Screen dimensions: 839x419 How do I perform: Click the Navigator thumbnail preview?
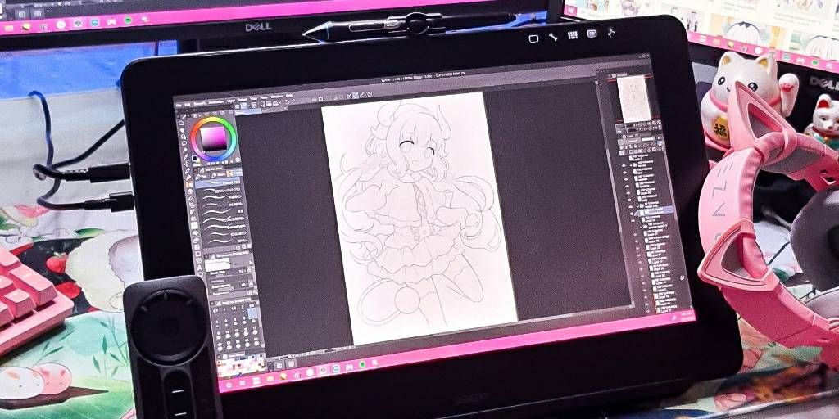point(634,99)
